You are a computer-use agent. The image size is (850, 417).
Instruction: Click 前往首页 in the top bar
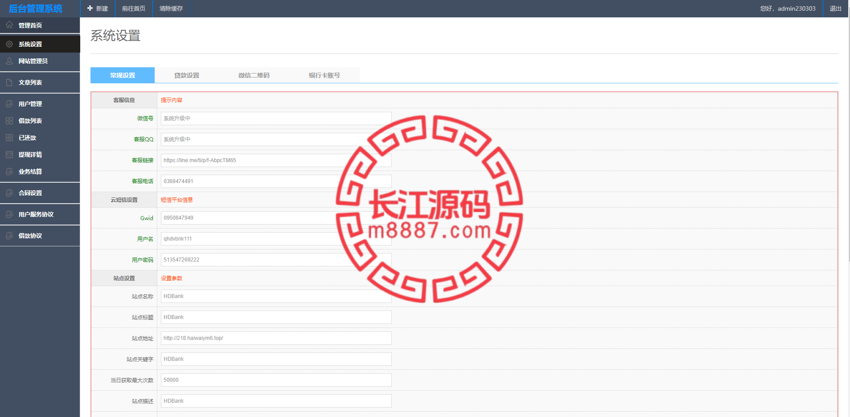click(x=134, y=8)
